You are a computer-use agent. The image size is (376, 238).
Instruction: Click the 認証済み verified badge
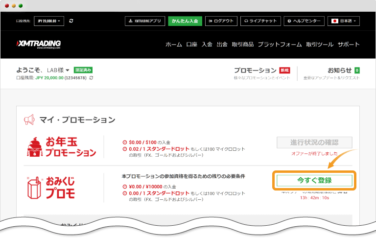tap(83, 70)
